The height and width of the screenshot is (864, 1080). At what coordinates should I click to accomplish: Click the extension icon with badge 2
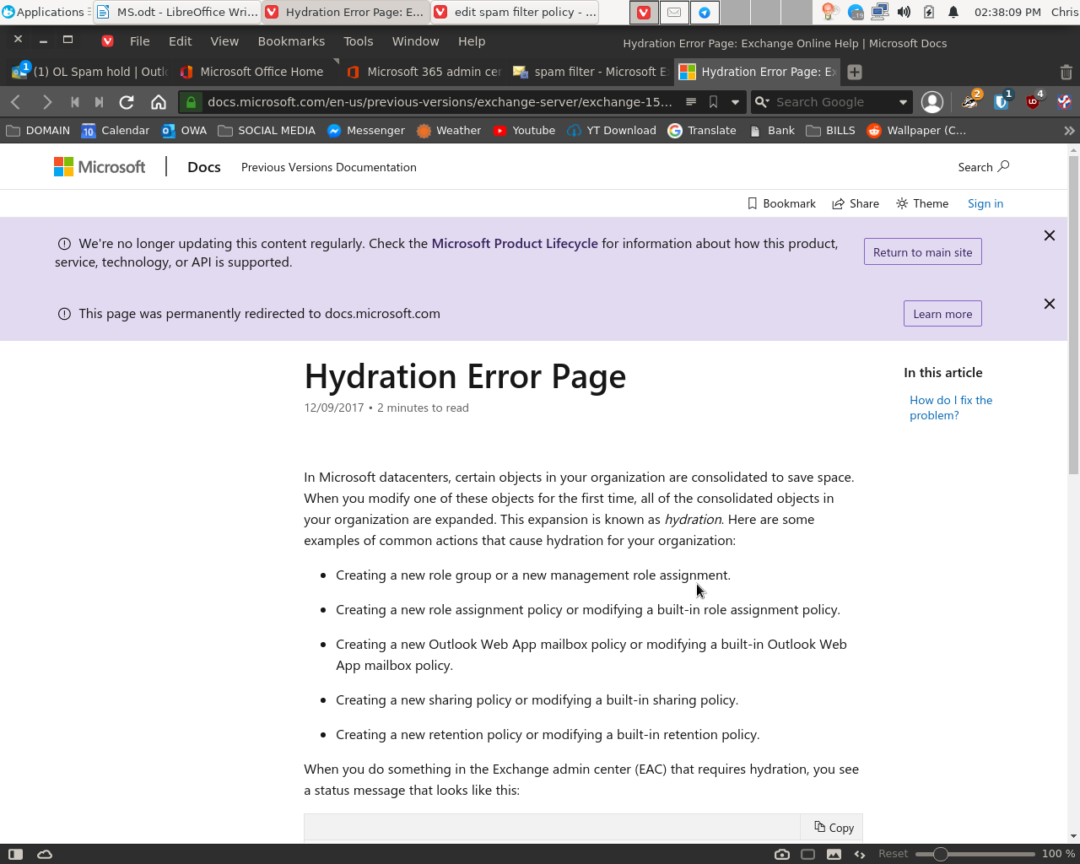[971, 101]
